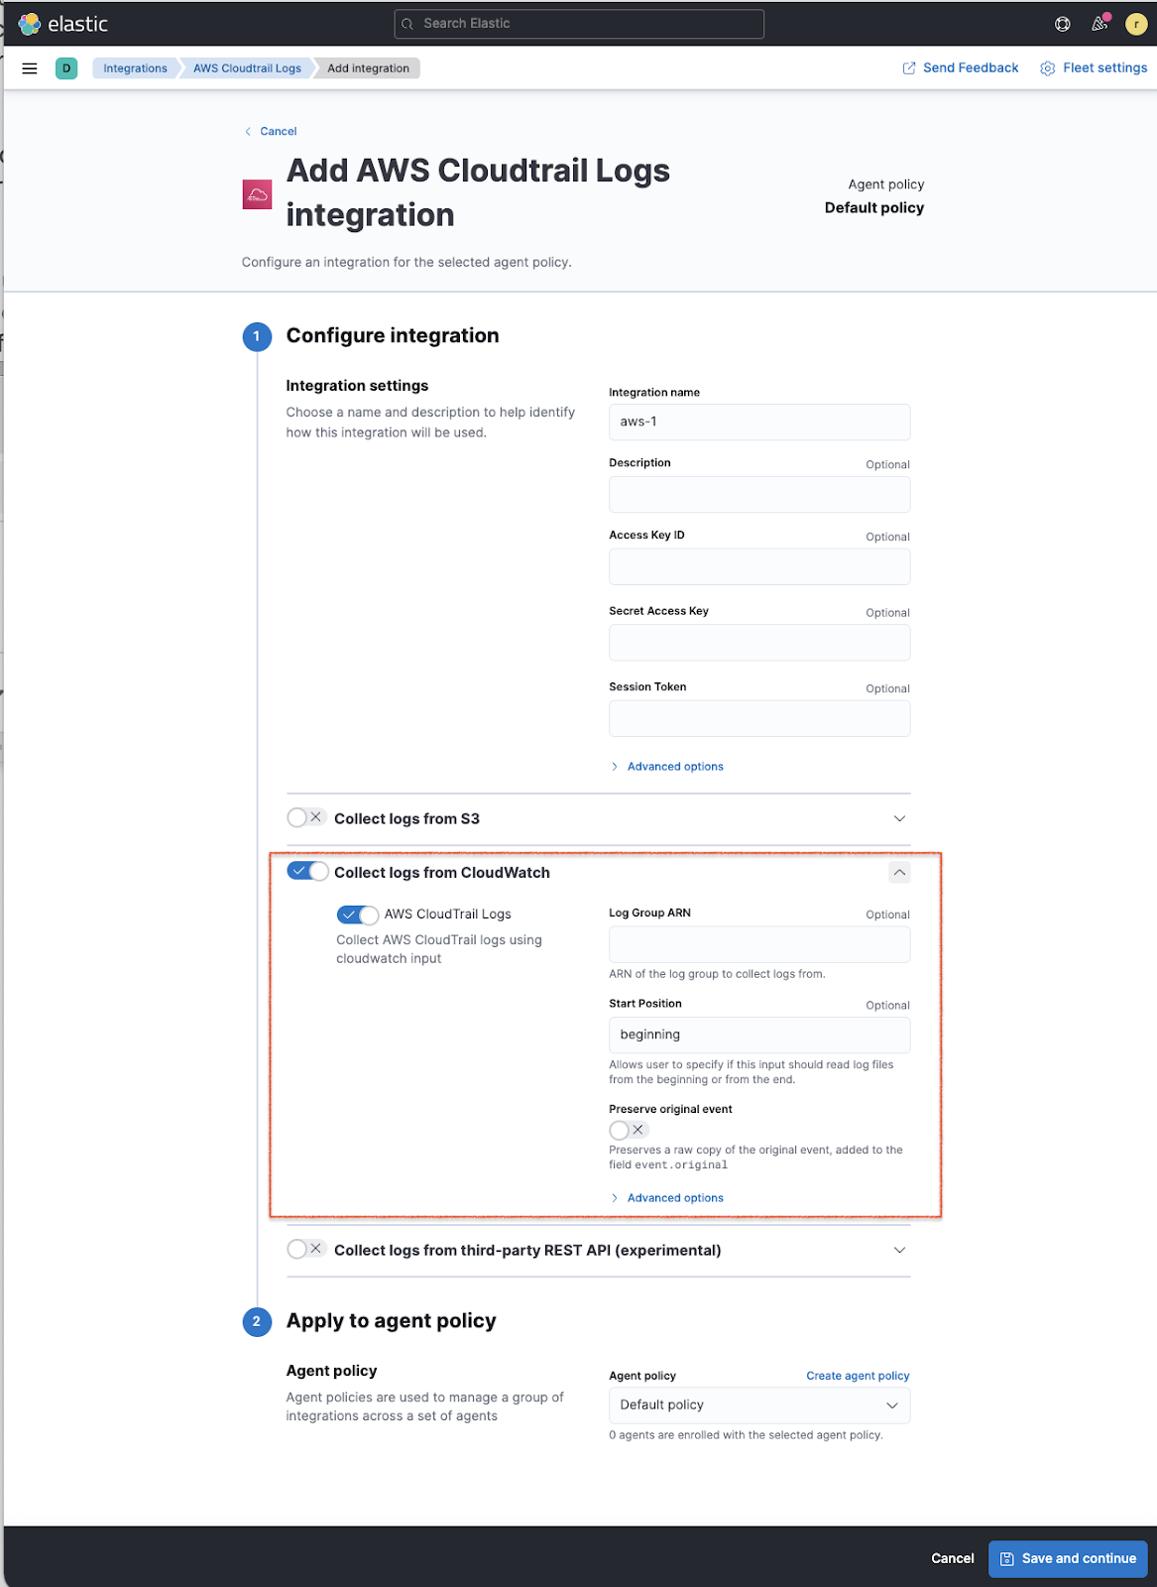The width and height of the screenshot is (1157, 1587).
Task: Click the yellow user avatar "r"
Action: click(x=1135, y=23)
